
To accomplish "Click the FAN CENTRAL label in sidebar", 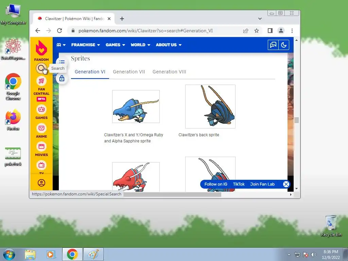I will coord(41,91).
